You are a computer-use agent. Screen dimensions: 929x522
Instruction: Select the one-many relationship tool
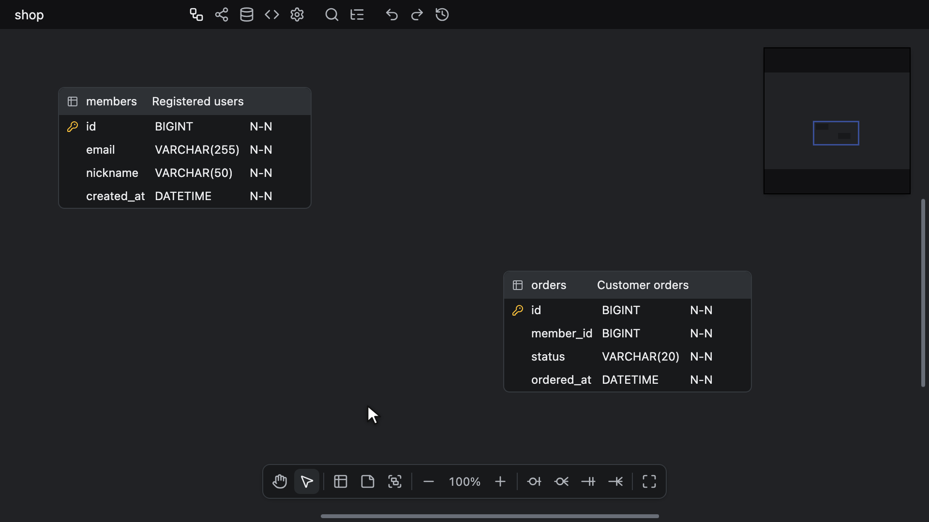pos(615,481)
